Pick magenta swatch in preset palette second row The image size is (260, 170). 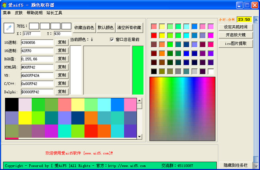point(211,35)
